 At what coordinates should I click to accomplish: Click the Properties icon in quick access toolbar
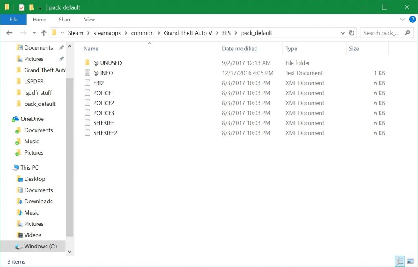pyautogui.click(x=22, y=7)
